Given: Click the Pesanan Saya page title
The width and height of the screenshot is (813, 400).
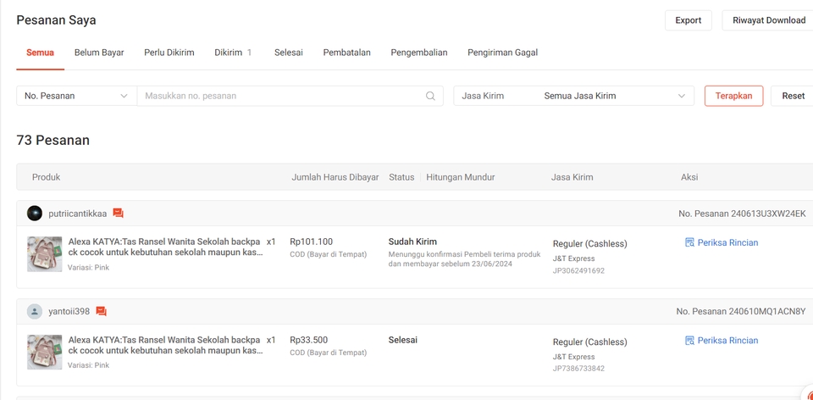Looking at the screenshot, I should (56, 20).
